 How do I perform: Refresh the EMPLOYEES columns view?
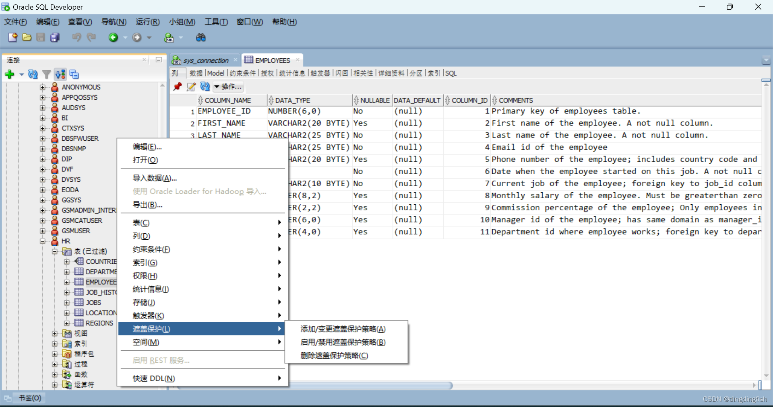point(205,86)
